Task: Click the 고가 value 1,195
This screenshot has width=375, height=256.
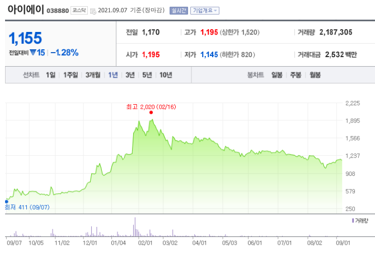Action: click(209, 32)
